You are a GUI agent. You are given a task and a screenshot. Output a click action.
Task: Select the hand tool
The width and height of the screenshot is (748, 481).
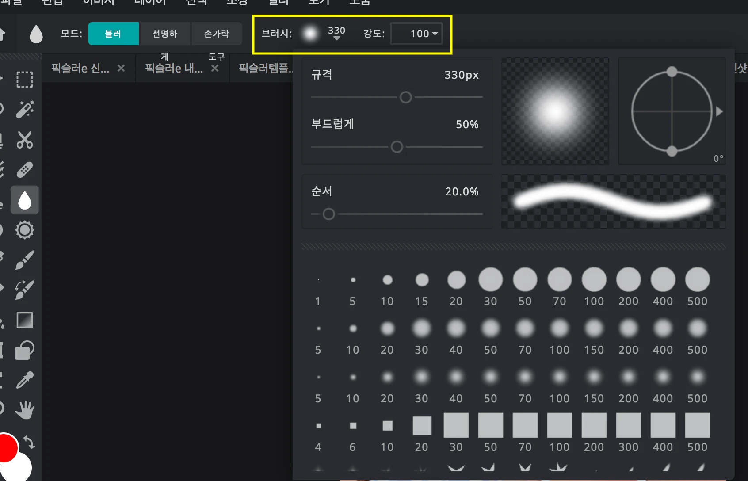point(24,410)
